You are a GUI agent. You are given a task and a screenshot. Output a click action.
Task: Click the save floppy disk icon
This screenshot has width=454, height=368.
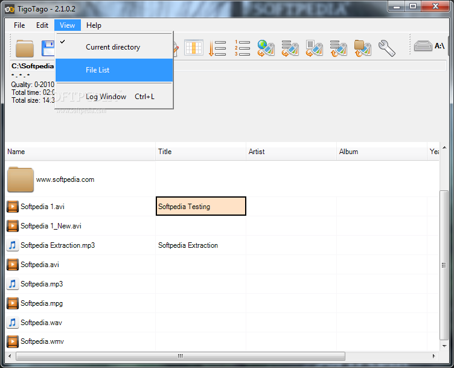click(x=48, y=48)
